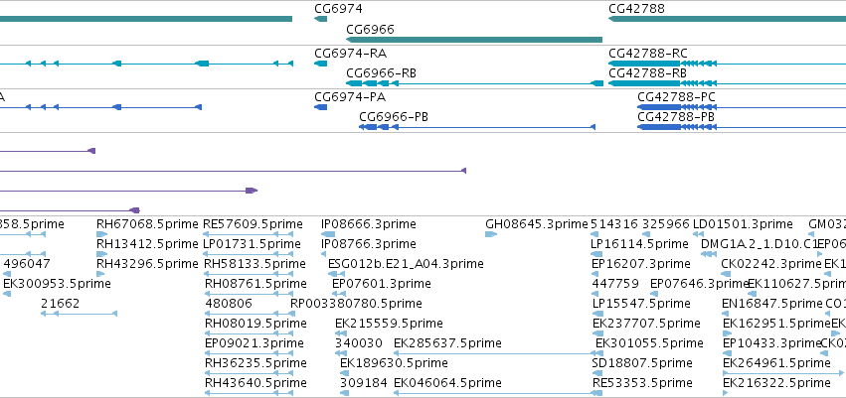Click SD18807.5prime EST label

click(x=642, y=363)
